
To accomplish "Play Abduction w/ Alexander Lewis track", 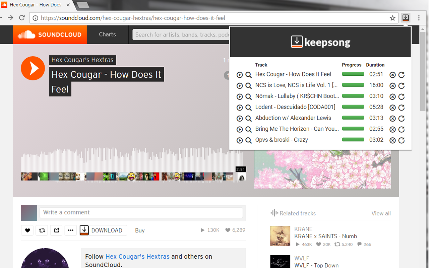I will tap(240, 119).
